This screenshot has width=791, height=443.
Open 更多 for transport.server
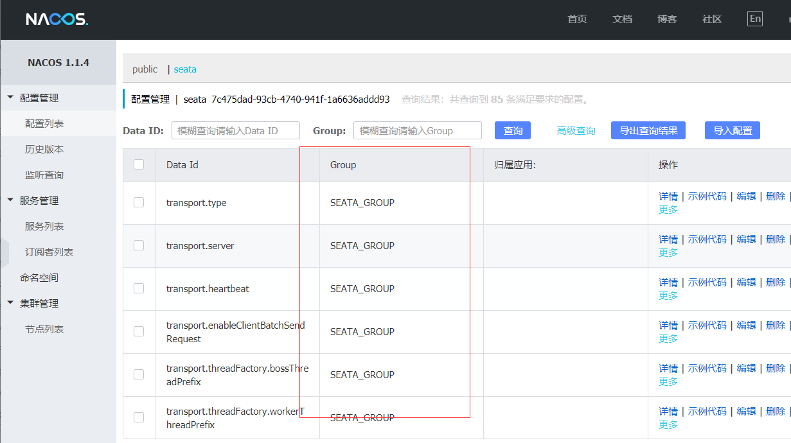pos(668,252)
